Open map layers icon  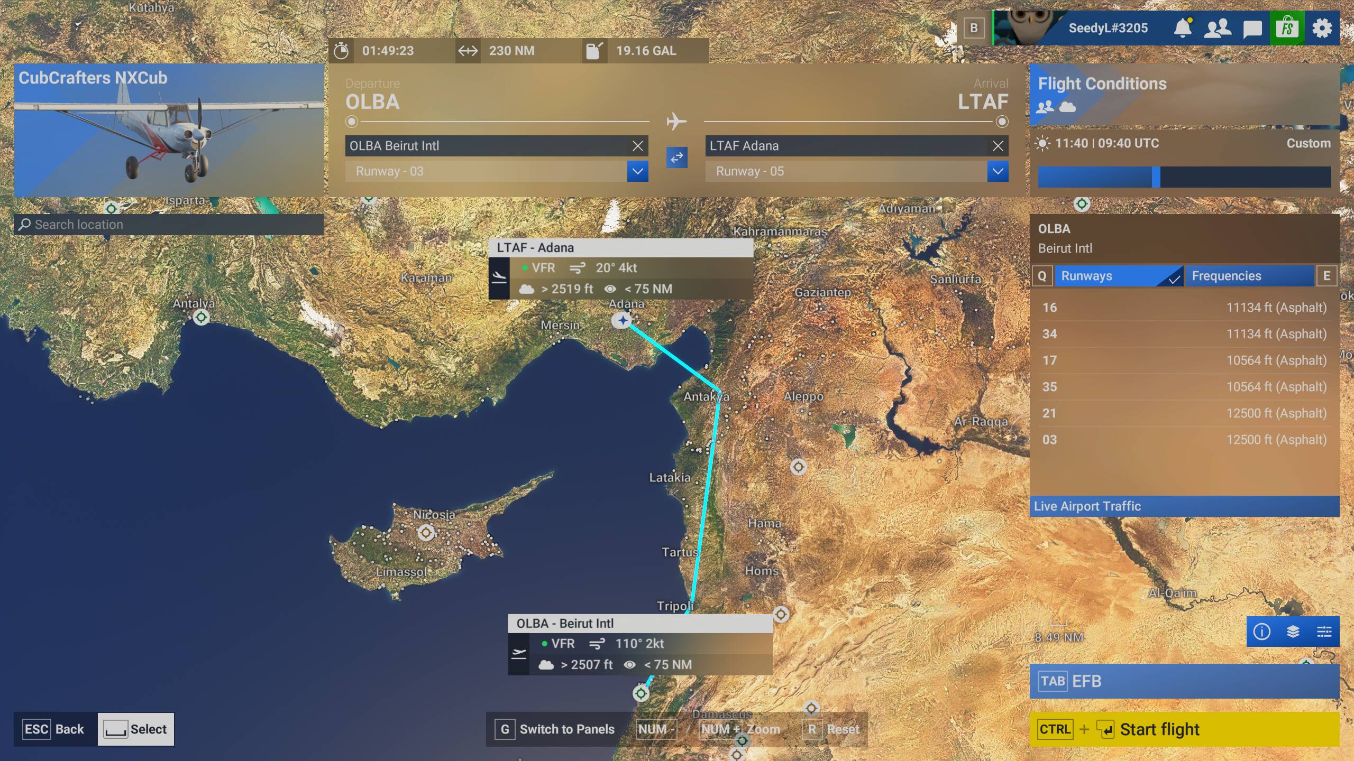pos(1293,632)
